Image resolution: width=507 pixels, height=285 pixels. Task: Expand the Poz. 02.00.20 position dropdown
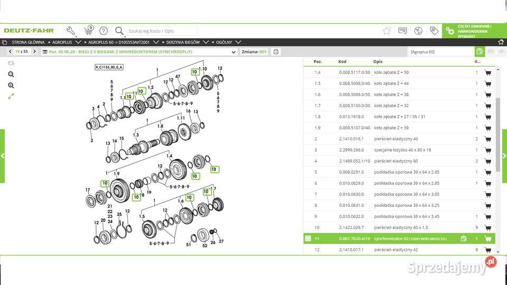click(233, 52)
